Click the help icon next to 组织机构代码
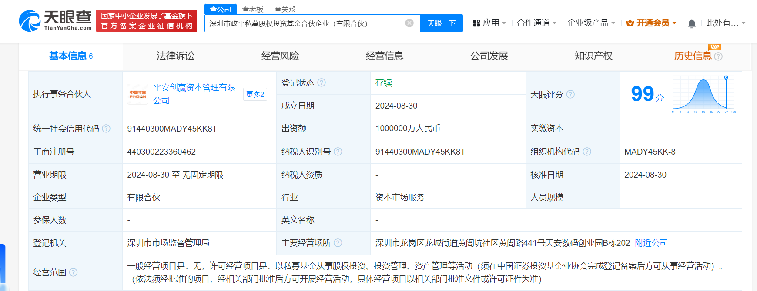 587,152
